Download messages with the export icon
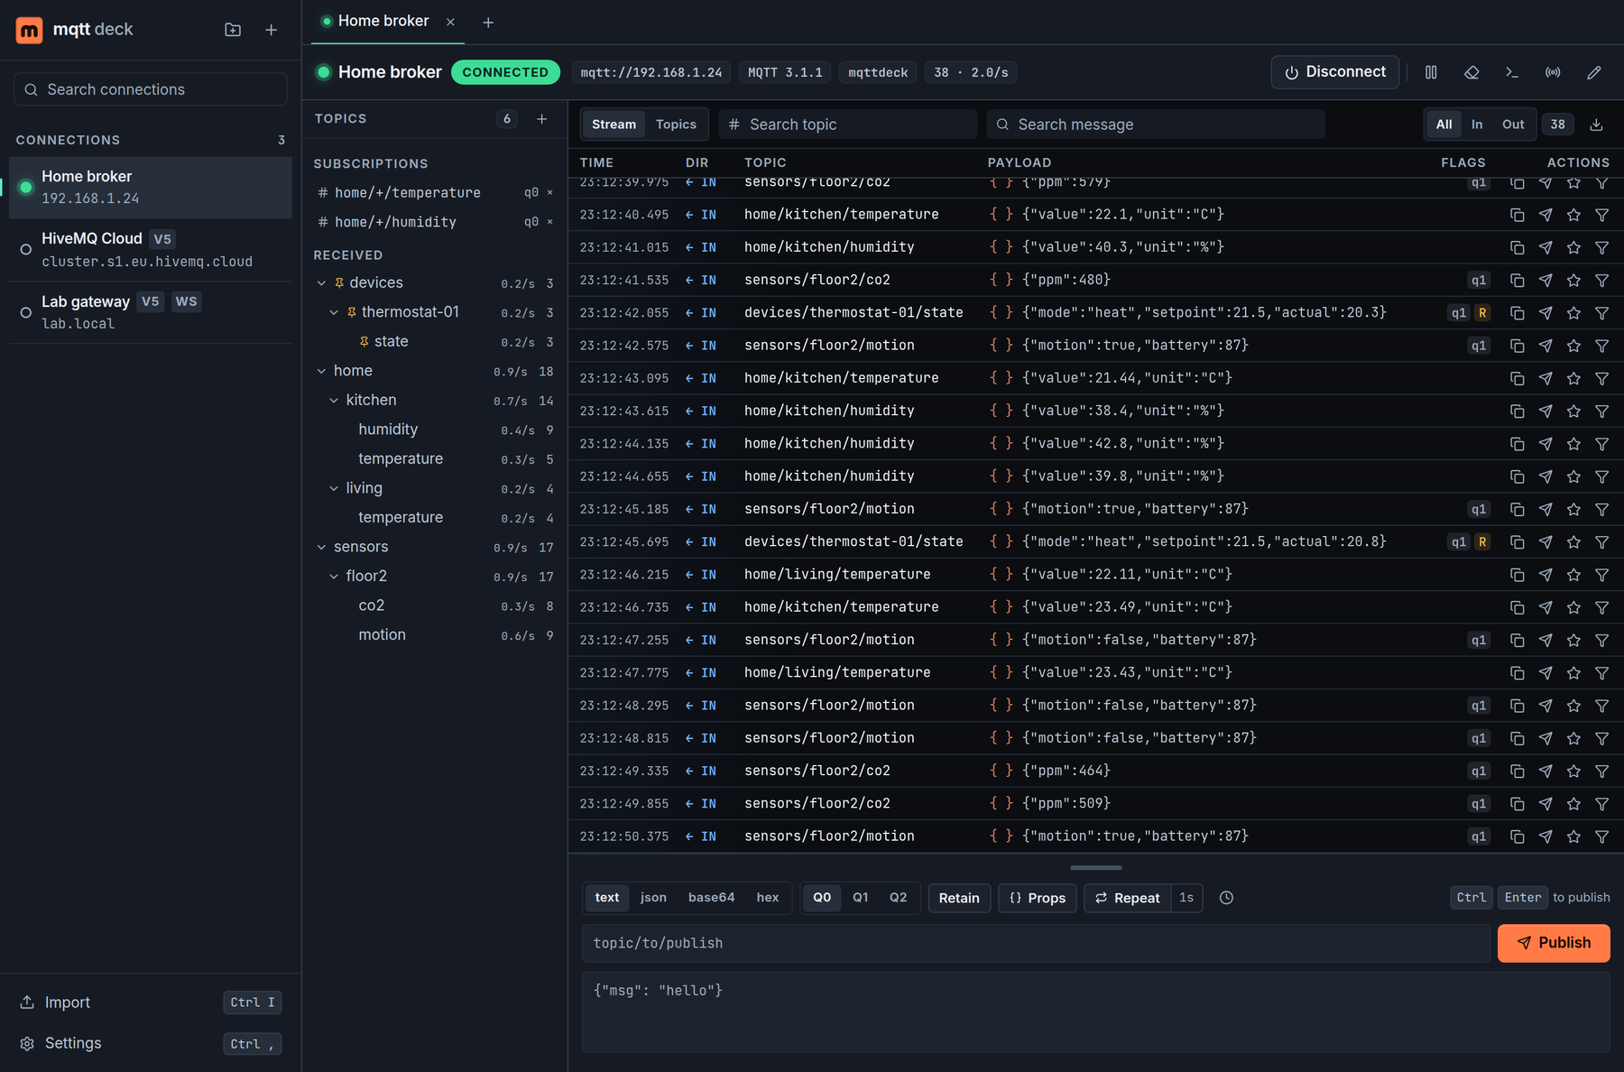This screenshot has height=1072, width=1624. pos(1596,125)
